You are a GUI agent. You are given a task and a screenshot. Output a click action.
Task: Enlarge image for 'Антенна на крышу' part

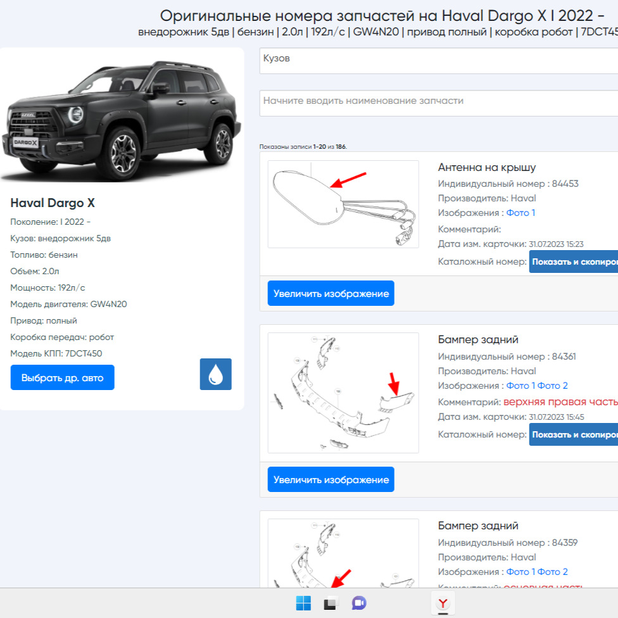pos(331,293)
